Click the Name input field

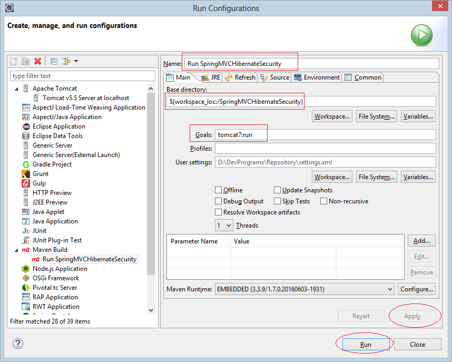(312, 64)
